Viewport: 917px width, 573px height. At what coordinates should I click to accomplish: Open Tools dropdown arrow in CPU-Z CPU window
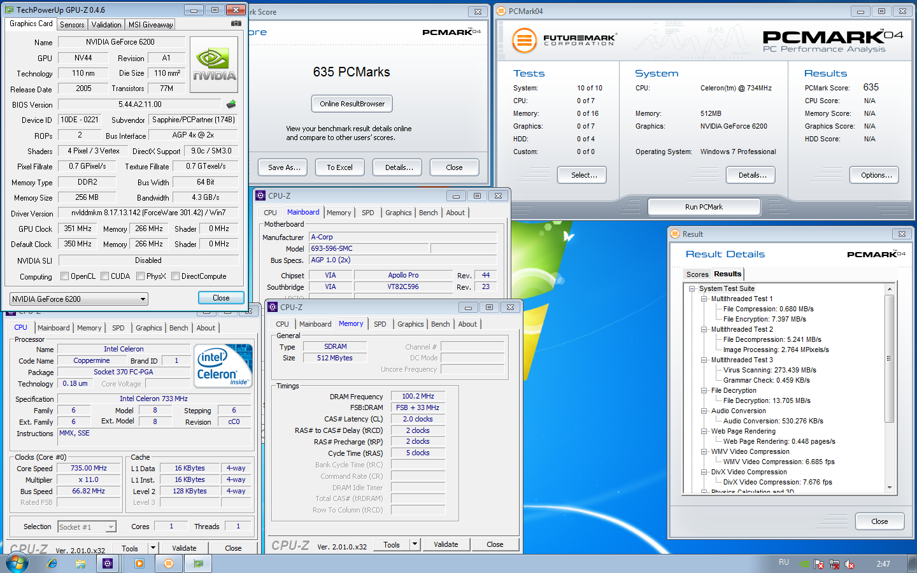coord(153,548)
